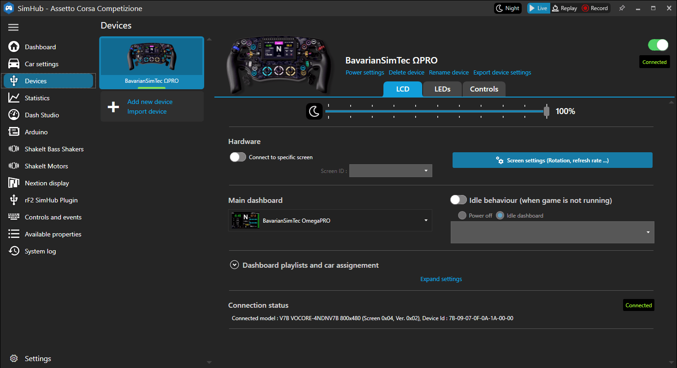Pin the window with the pin icon
This screenshot has width=677, height=368.
(x=622, y=8)
